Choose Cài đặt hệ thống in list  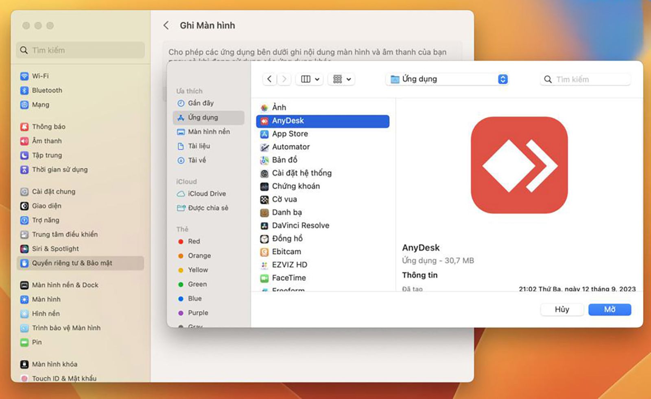[x=323, y=173]
